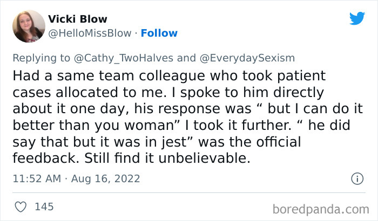Open the @HelloMissBlow handle link

tap(90, 33)
